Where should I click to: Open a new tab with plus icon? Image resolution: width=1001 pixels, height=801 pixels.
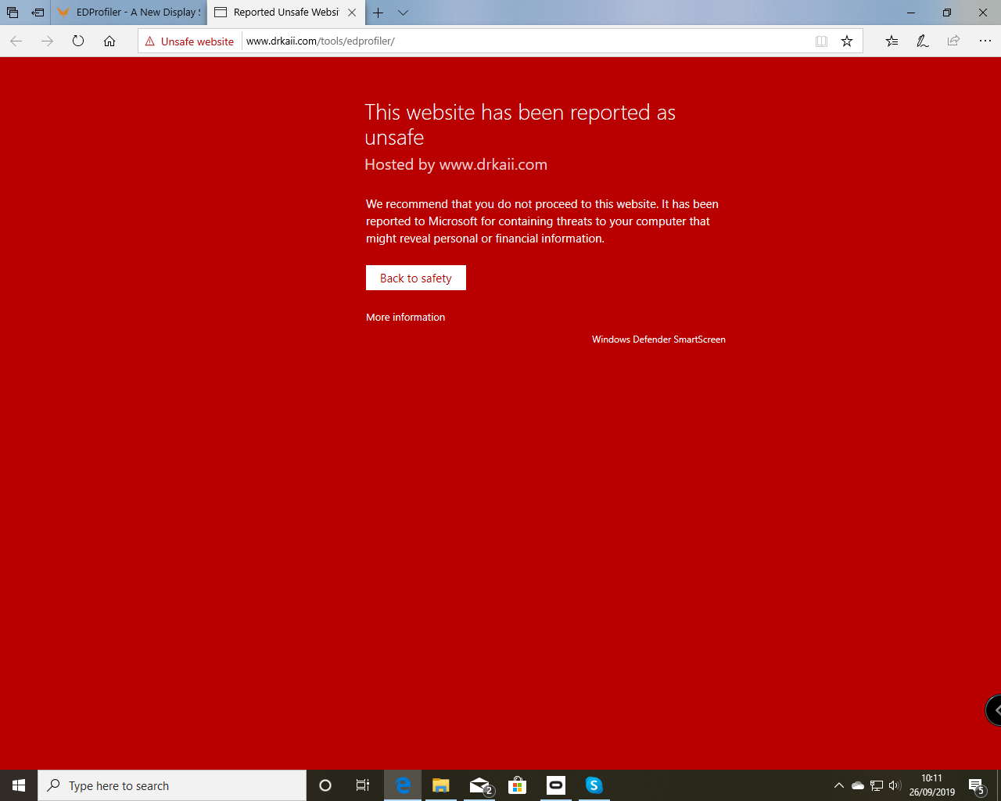pyautogui.click(x=378, y=13)
